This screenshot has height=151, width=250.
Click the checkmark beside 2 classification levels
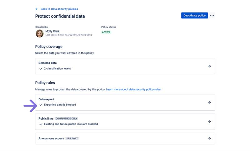(x=41, y=69)
